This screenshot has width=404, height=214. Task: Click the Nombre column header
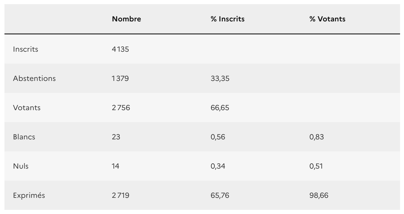pos(126,19)
